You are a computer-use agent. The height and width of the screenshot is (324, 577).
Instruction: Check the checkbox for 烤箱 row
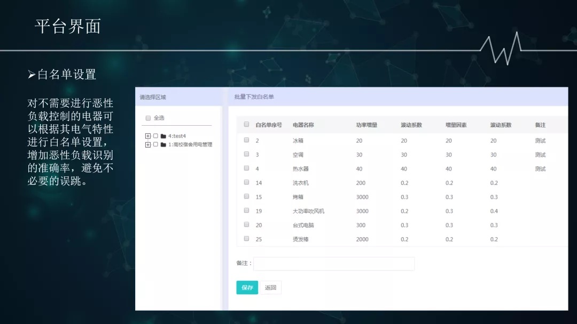[246, 196]
